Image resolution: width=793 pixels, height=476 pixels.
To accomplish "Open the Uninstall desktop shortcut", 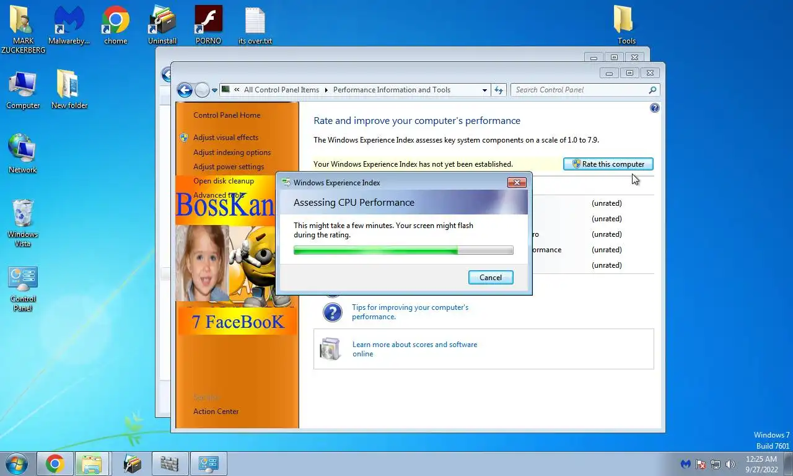I will click(162, 25).
